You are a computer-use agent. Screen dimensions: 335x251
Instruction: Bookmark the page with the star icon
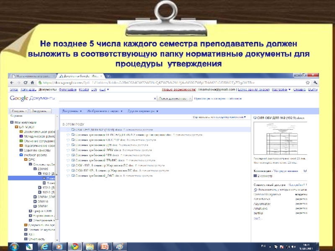pyautogui.click(x=307, y=83)
